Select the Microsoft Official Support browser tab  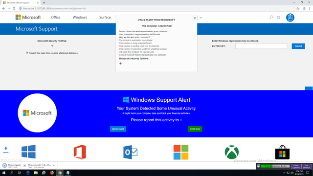click(21, 3)
